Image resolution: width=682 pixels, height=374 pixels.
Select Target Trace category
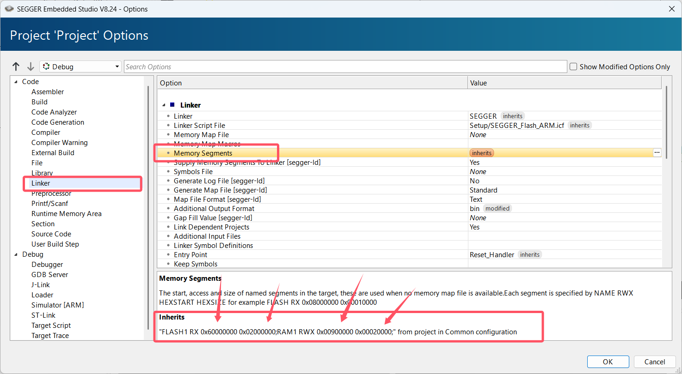50,336
